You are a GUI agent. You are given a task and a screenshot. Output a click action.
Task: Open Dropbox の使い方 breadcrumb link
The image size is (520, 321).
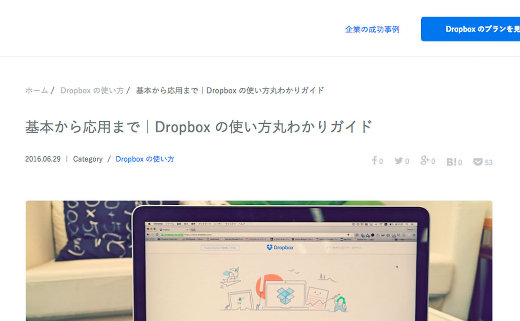[92, 90]
